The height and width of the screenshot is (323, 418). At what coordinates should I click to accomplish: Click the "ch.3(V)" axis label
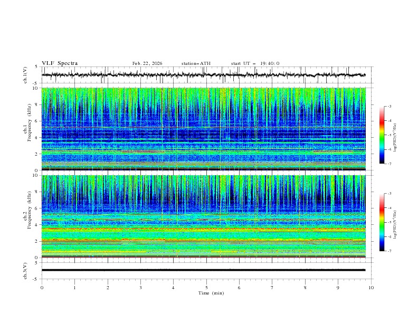(x=25, y=271)
